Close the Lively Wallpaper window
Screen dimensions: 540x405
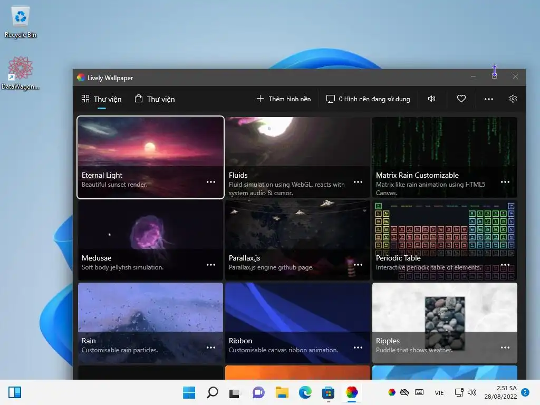tap(515, 76)
